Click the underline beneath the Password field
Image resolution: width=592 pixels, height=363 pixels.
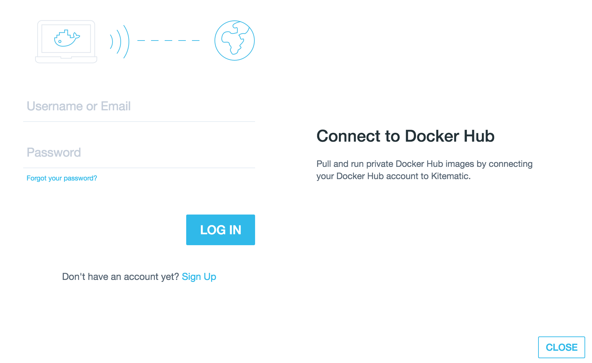pos(139,168)
